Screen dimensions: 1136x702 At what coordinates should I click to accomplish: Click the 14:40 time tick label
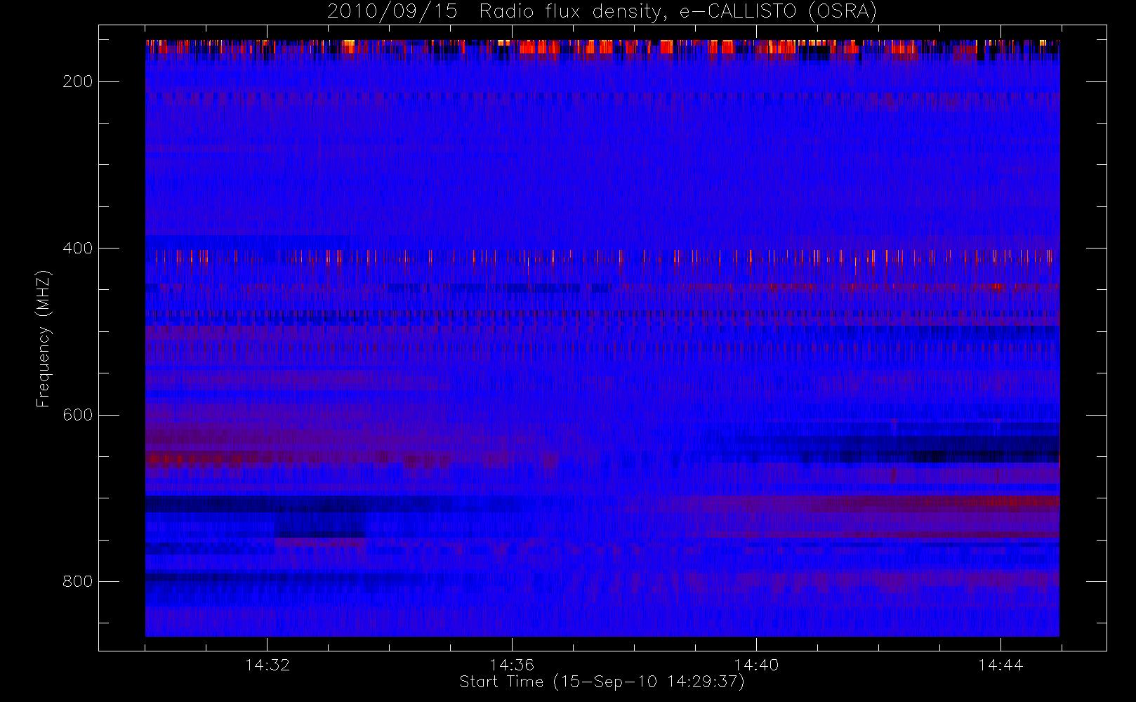tap(756, 665)
